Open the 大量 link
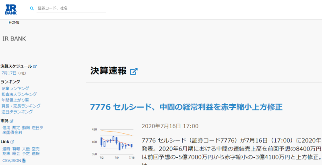 point(26,149)
